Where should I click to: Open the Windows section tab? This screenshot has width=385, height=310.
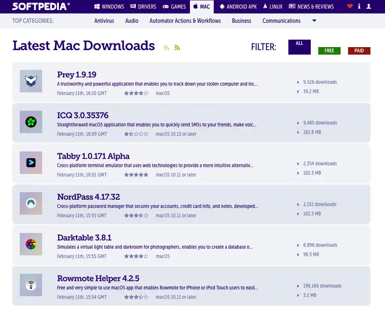pos(109,7)
